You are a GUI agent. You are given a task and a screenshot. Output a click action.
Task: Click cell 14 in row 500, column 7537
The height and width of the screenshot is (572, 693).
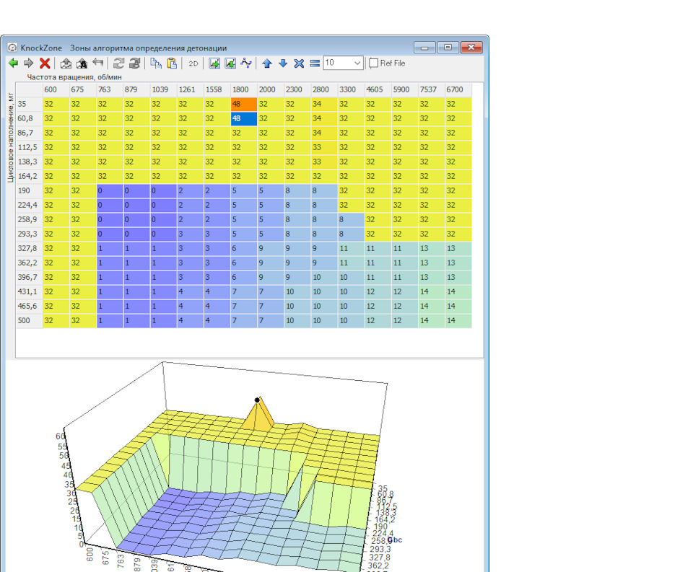432,321
